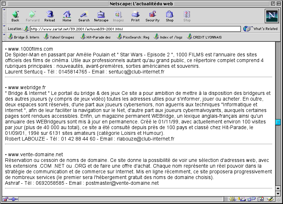This screenshot has height=204, width=283.
Task: Open the CREDIT LYONNAIS bookmark
Action: [x=204, y=37]
